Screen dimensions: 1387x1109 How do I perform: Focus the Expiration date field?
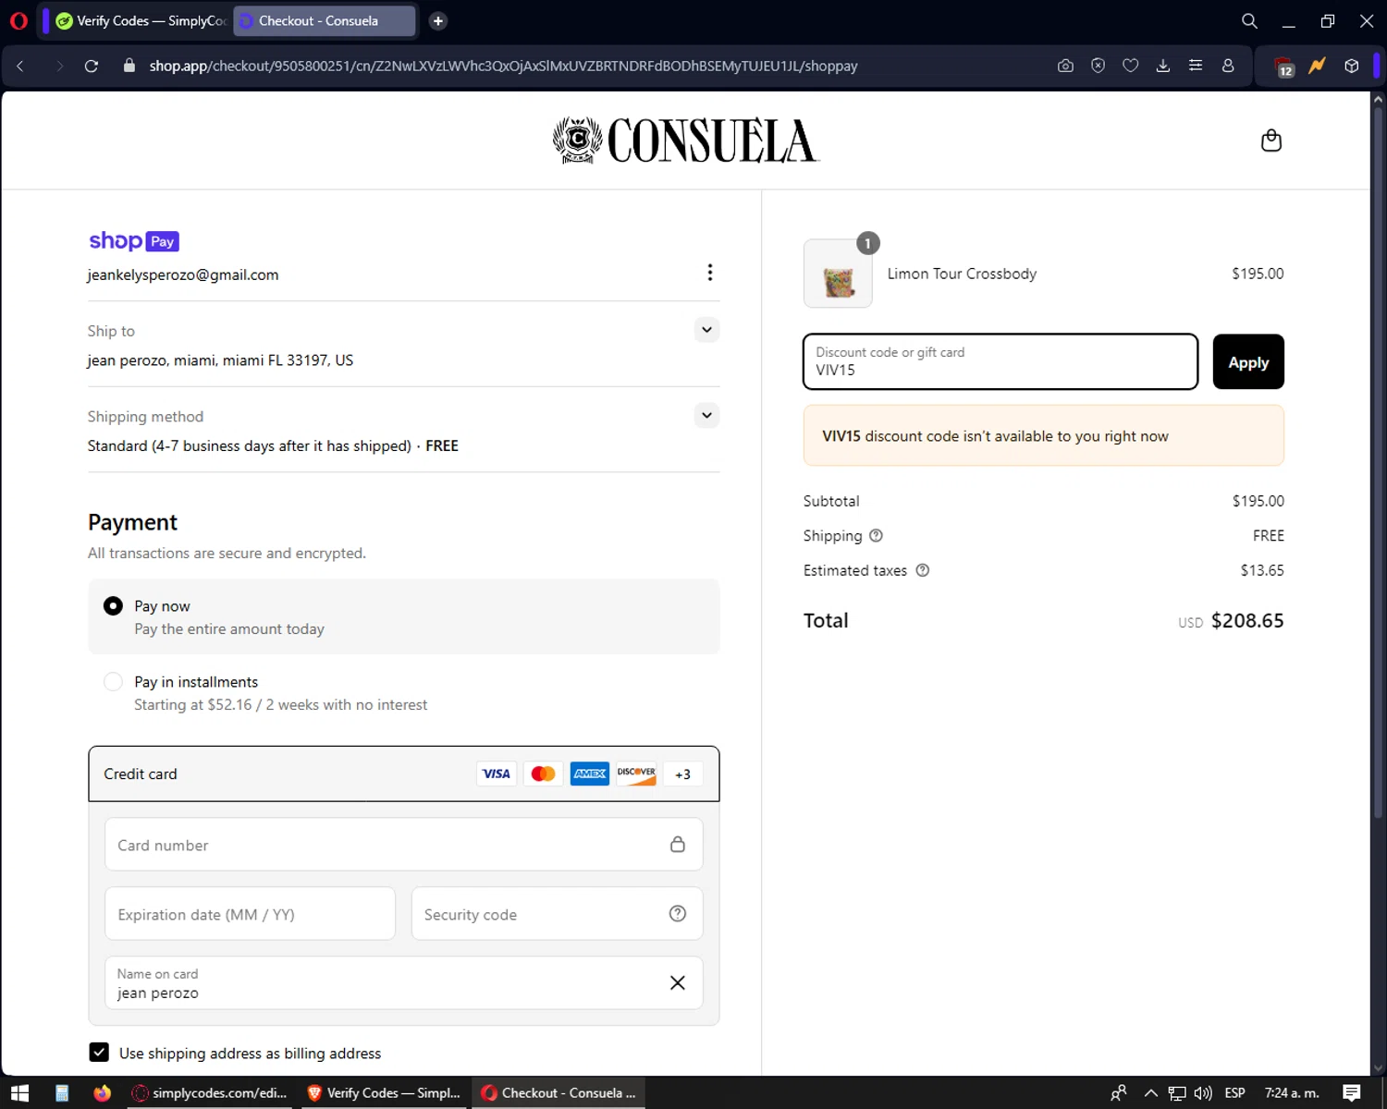tap(250, 914)
